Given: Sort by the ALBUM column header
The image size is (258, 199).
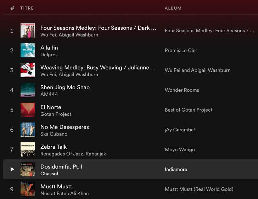Looking at the screenshot, I should pyautogui.click(x=173, y=8).
